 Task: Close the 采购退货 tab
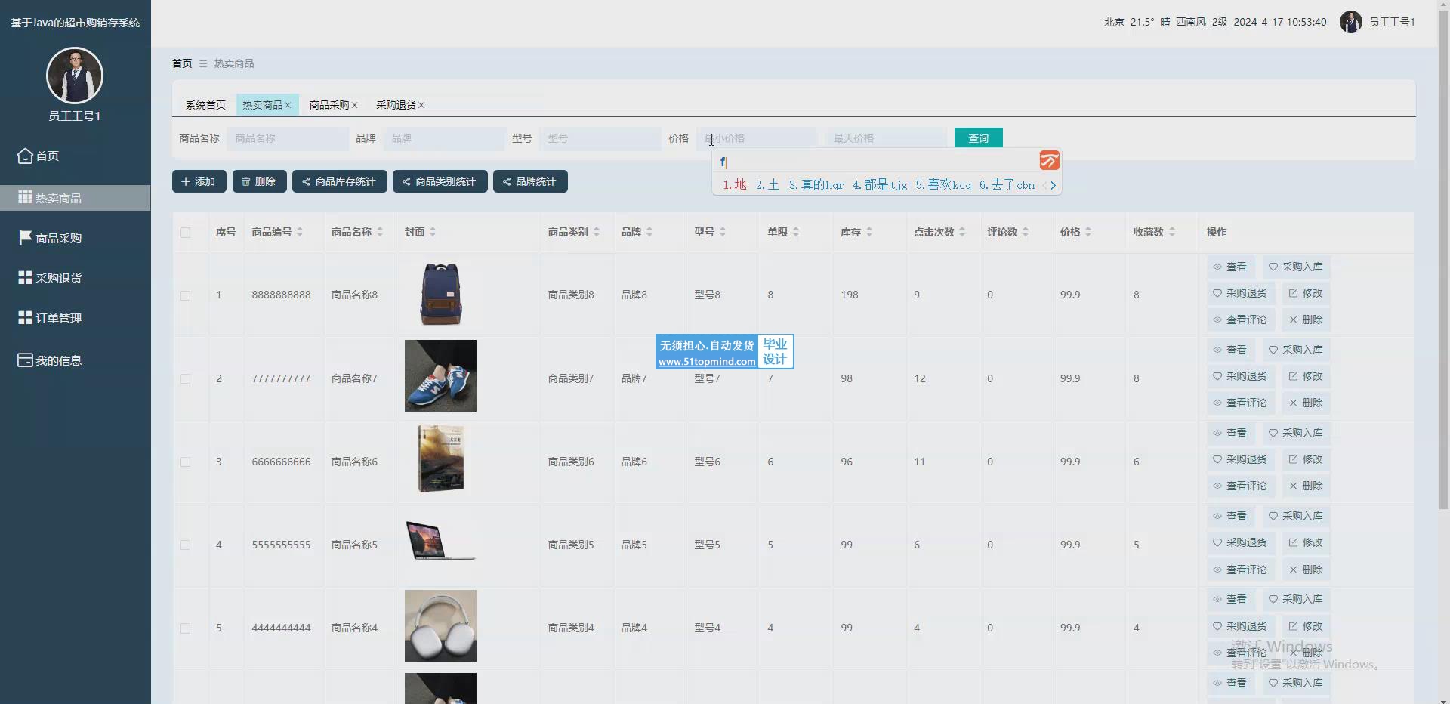[421, 105]
